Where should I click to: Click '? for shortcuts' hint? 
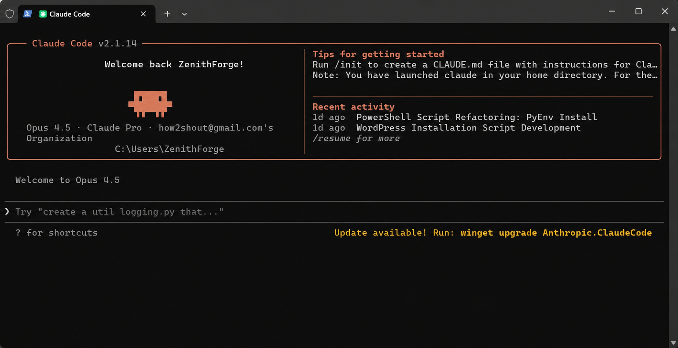57,233
